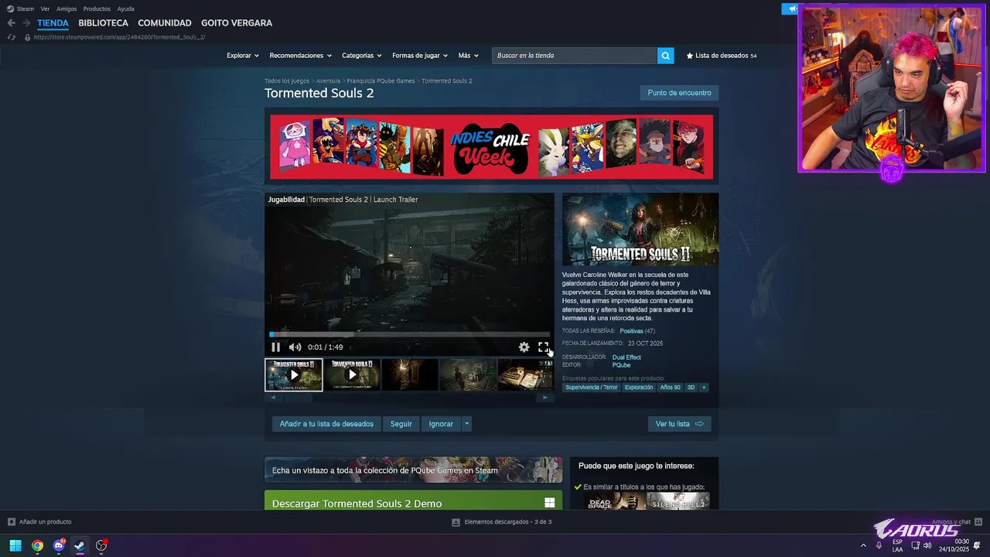
Task: Open Windows Start menu
Action: (15, 545)
